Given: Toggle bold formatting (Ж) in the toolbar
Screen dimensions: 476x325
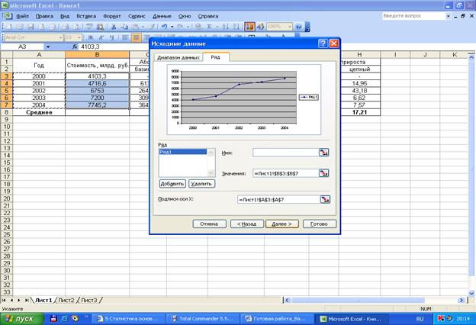Looking at the screenshot, I should click(91, 37).
